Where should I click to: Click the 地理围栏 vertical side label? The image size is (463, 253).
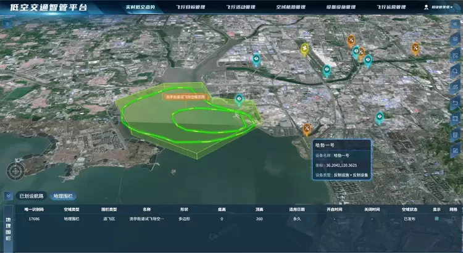tap(8, 228)
